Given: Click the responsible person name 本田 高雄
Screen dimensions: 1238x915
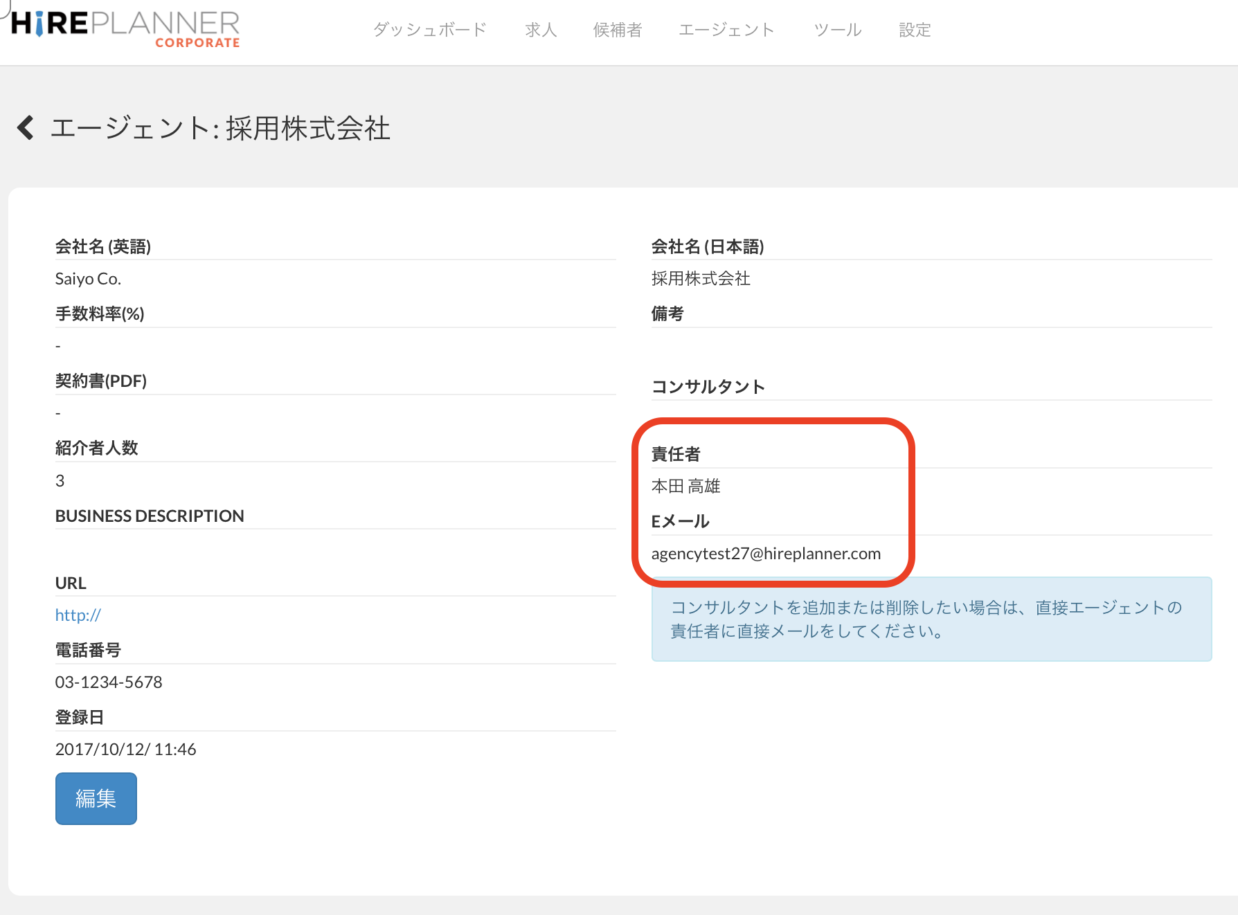Looking at the screenshot, I should point(685,487).
